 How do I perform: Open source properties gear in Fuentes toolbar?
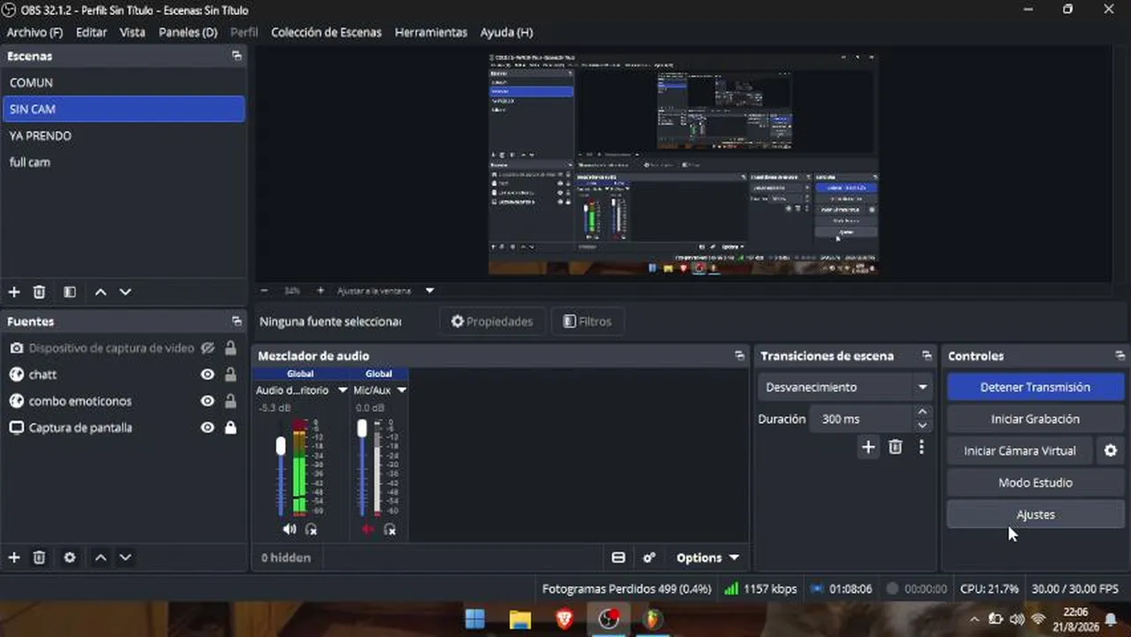(x=70, y=557)
